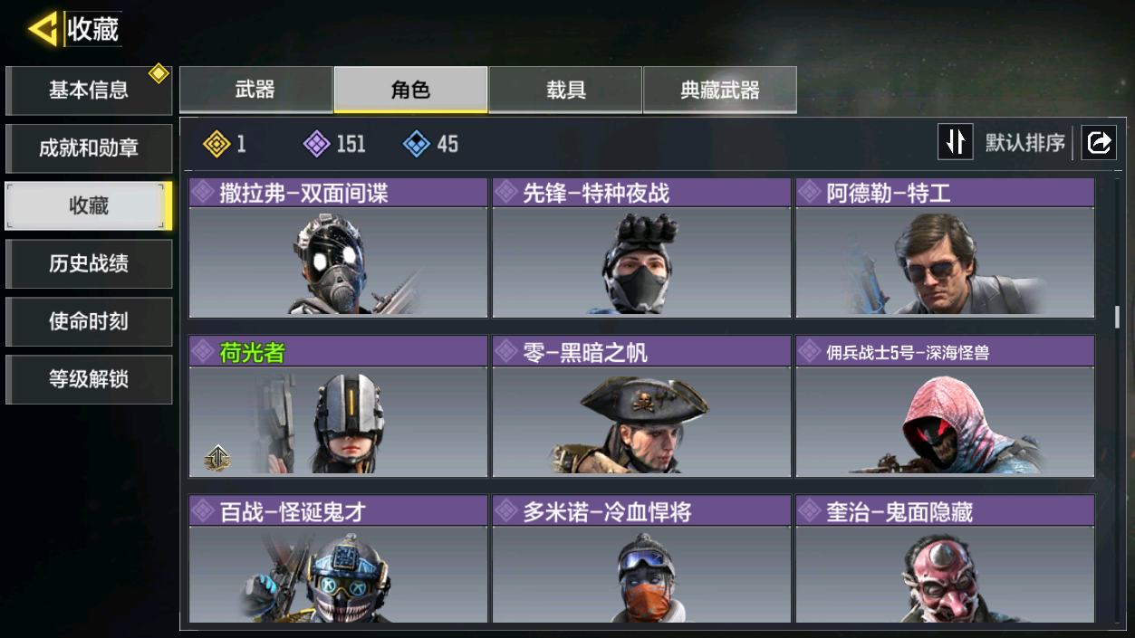The width and height of the screenshot is (1135, 638).
Task: Click the purple epic rarity icon showing 151
Action: [316, 144]
